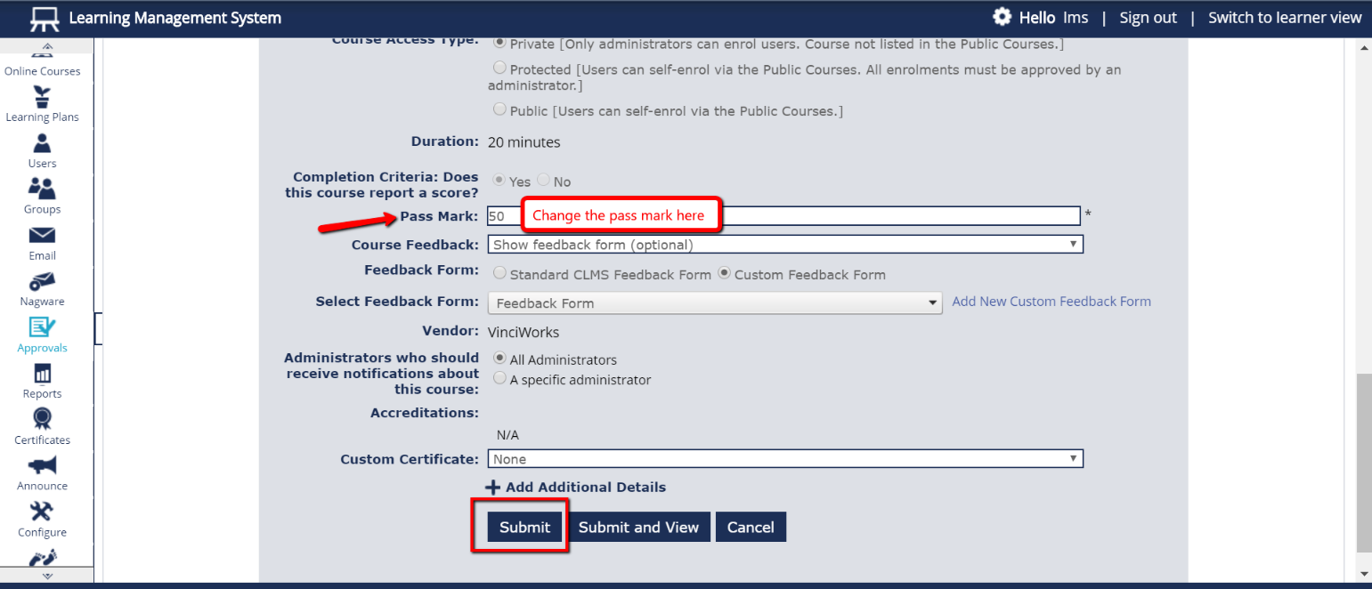1372x589 pixels.
Task: Expand the Course Feedback dropdown
Action: pos(784,245)
